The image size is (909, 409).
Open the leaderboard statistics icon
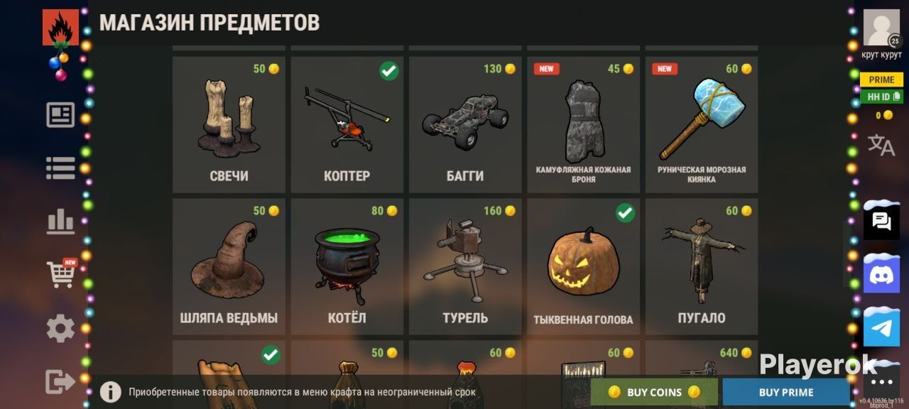click(x=60, y=222)
